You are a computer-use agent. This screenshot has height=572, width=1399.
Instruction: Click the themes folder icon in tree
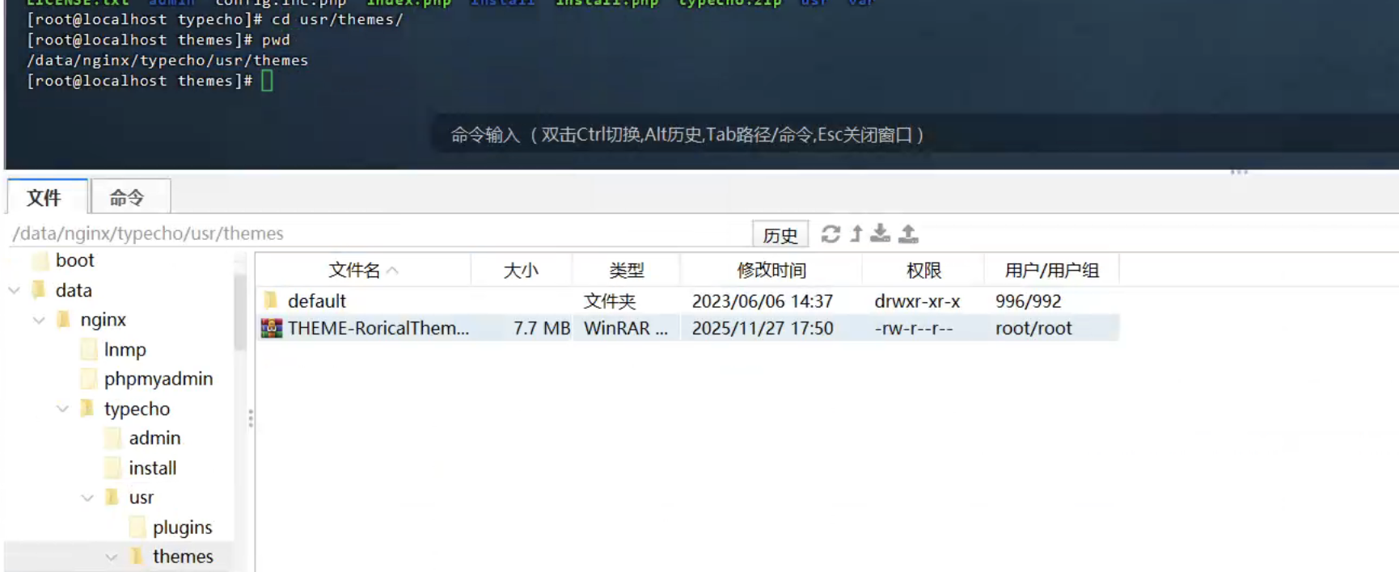point(137,557)
